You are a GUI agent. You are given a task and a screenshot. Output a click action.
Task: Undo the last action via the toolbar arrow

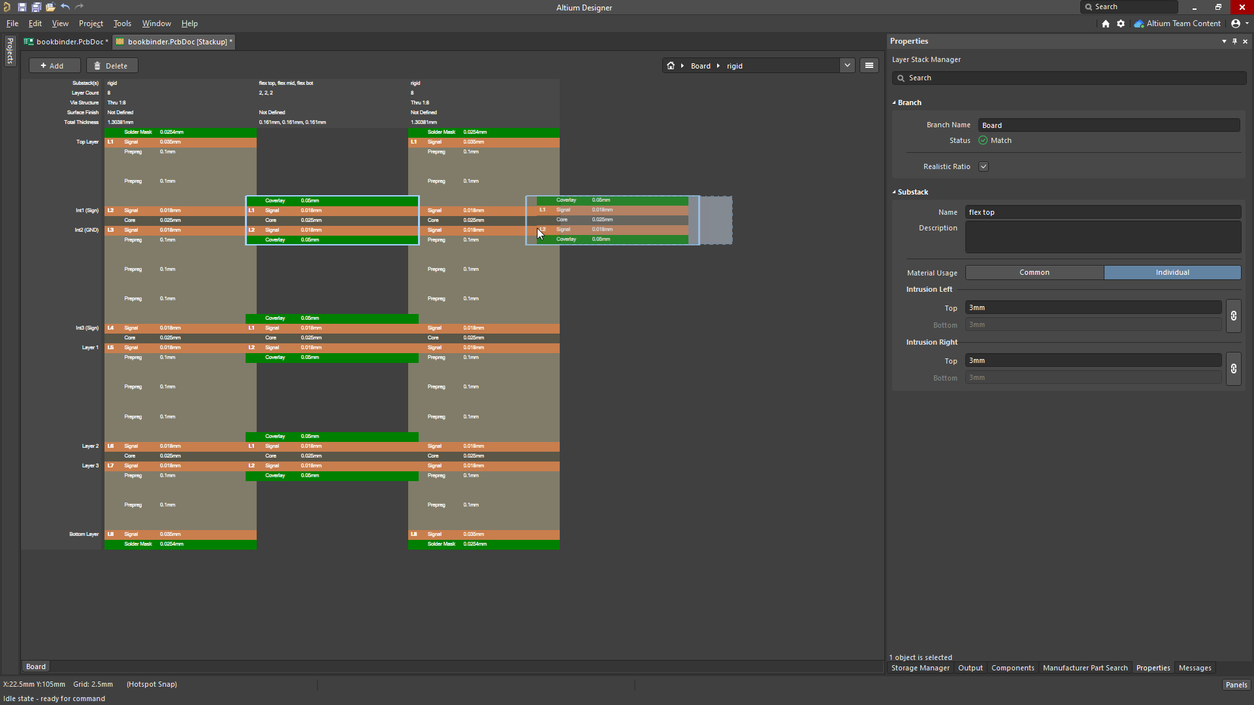click(x=65, y=7)
